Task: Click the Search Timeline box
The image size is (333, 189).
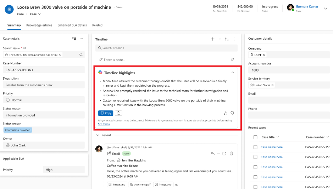Action: (x=166, y=48)
